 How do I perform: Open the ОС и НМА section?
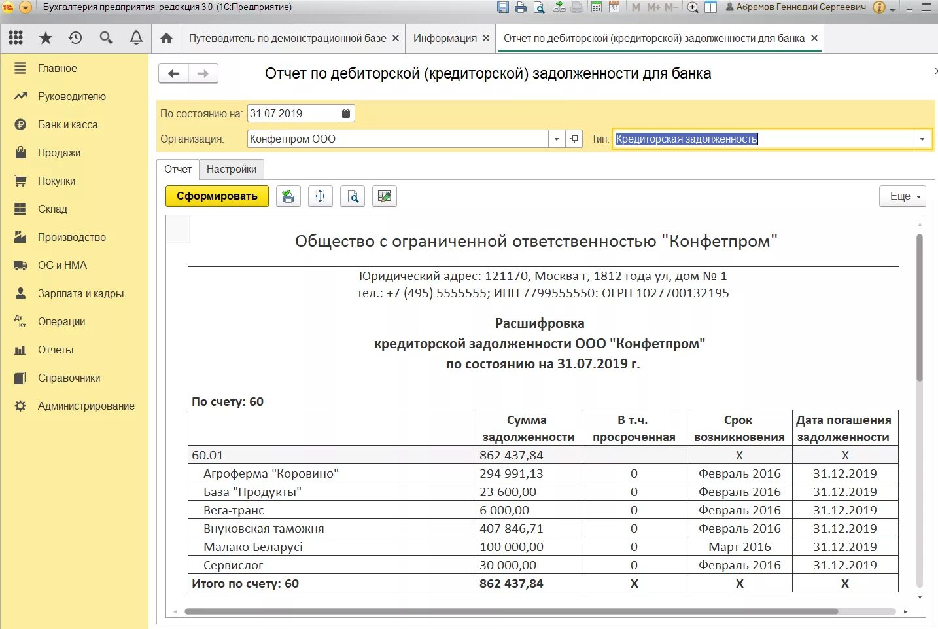pos(62,265)
